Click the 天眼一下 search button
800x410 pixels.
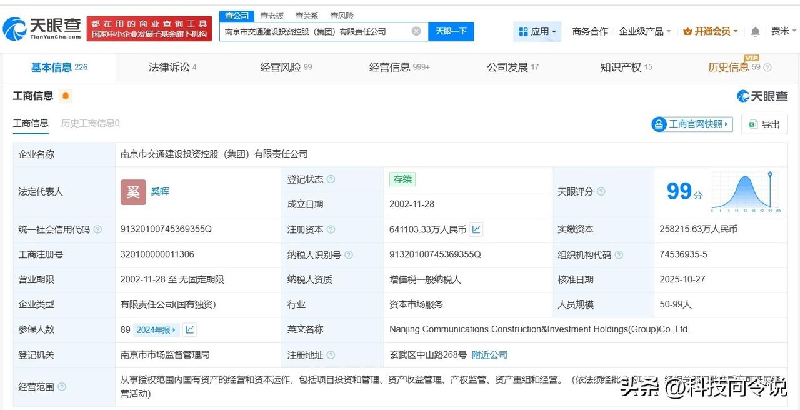[451, 31]
